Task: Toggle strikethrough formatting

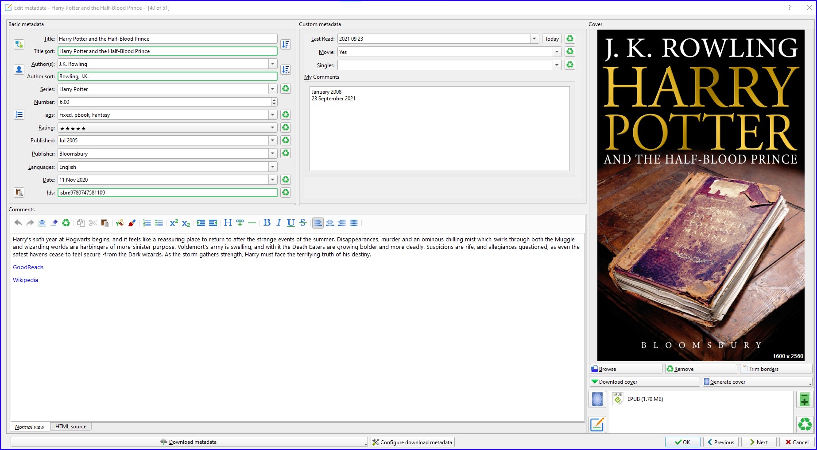Action: 303,223
